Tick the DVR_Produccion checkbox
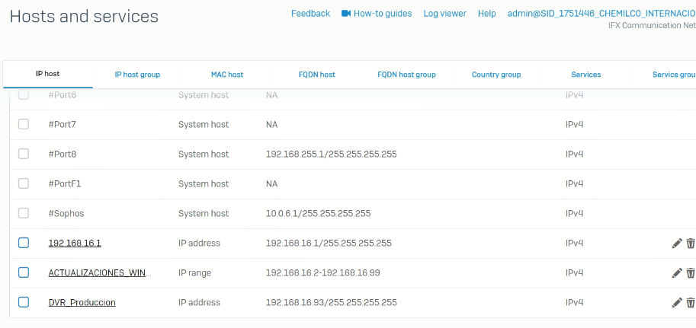The height and width of the screenshot is (328, 696). tap(24, 302)
